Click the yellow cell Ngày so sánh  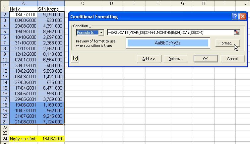coord(23,139)
